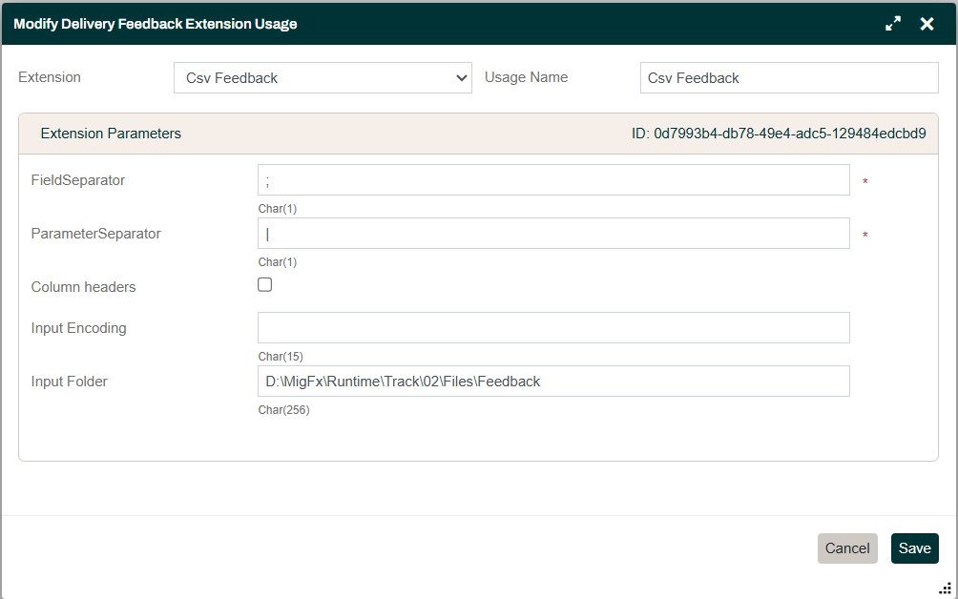958x599 pixels.
Task: Select Csv Feedback from the Extension list
Action: tap(323, 77)
